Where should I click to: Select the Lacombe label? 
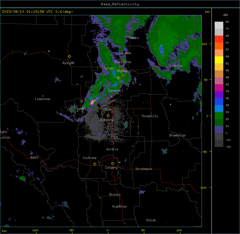pos(125,53)
